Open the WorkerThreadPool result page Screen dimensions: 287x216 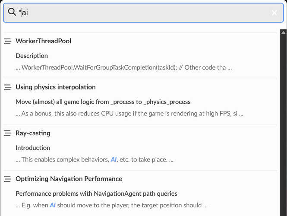tap(44, 41)
